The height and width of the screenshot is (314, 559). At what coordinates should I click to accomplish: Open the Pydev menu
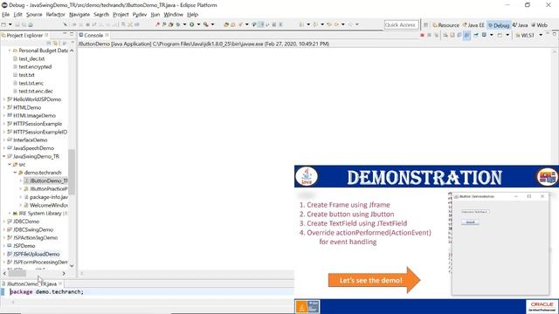tap(140, 15)
